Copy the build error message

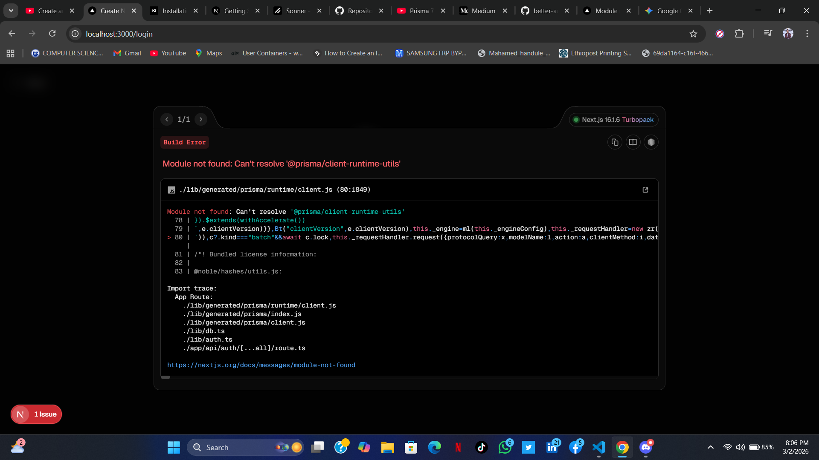coord(614,142)
